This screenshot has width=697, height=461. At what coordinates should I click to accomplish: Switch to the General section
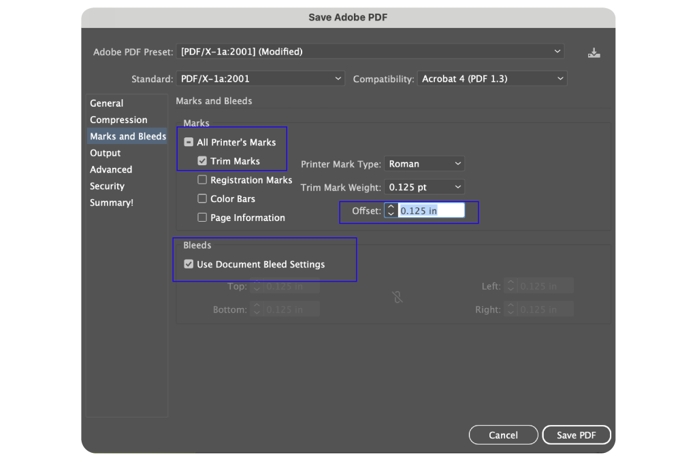point(107,103)
